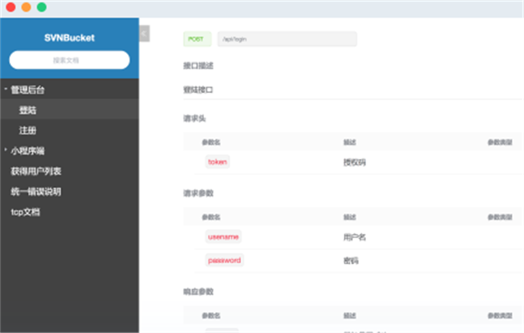Image resolution: width=524 pixels, height=333 pixels.
Task: Click the 接口描述 heading
Action: coord(198,66)
